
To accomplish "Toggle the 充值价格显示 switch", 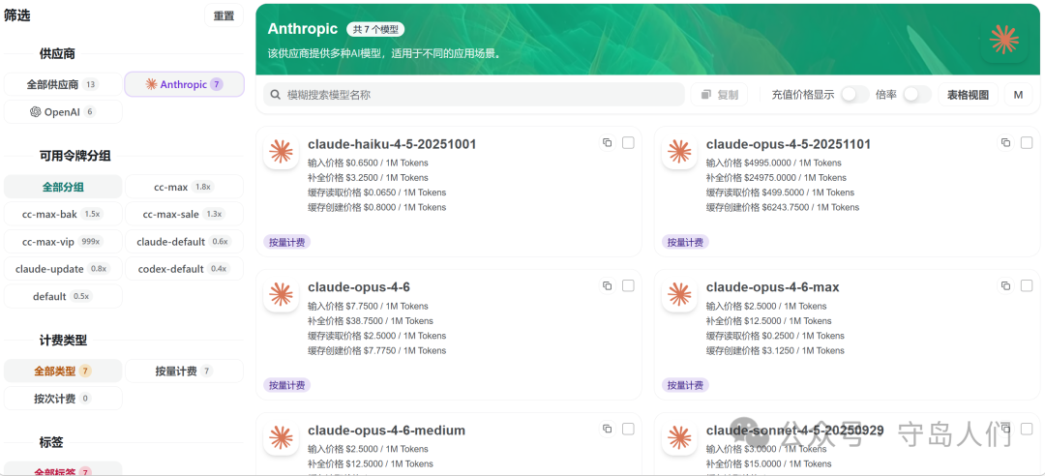I will (x=854, y=95).
